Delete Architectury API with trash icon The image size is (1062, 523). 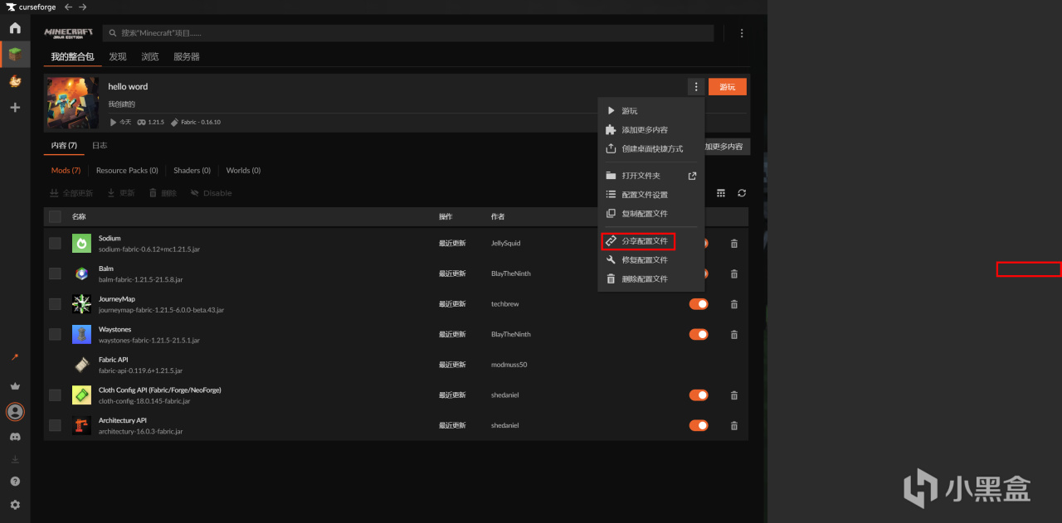click(x=733, y=425)
